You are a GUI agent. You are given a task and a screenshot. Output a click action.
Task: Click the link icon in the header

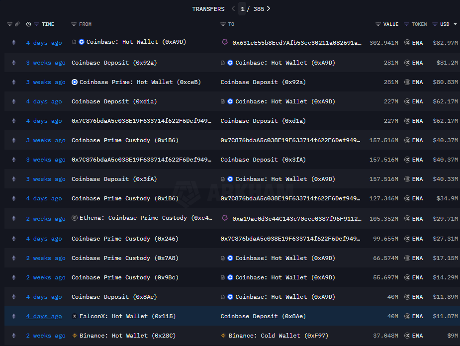[17, 24]
